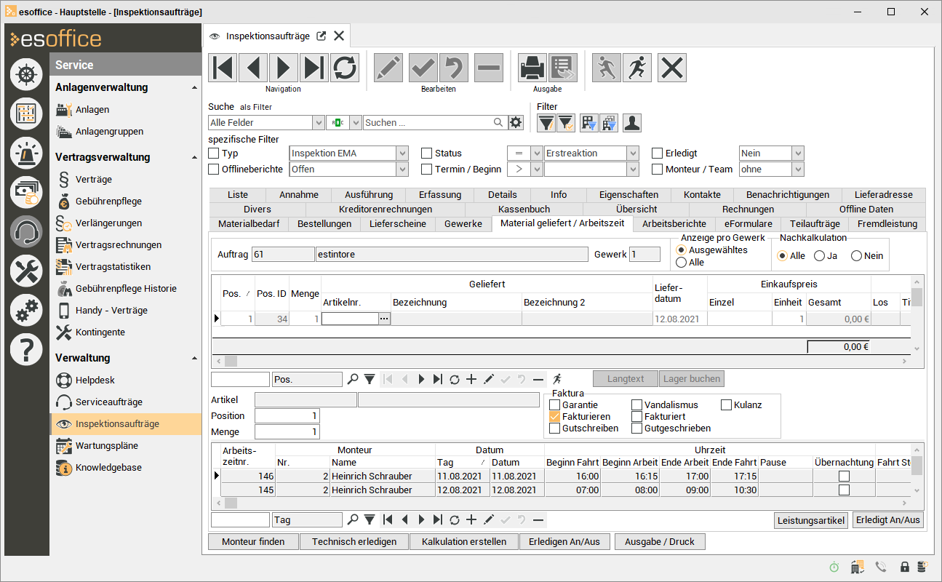Click the question mark help icon
The image size is (942, 582).
pos(26,350)
